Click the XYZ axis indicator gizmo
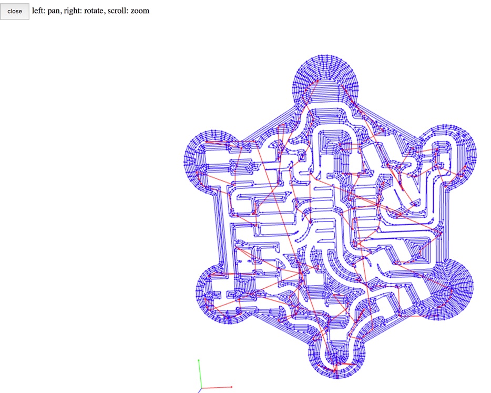This screenshot has width=491, height=393. coord(215,376)
